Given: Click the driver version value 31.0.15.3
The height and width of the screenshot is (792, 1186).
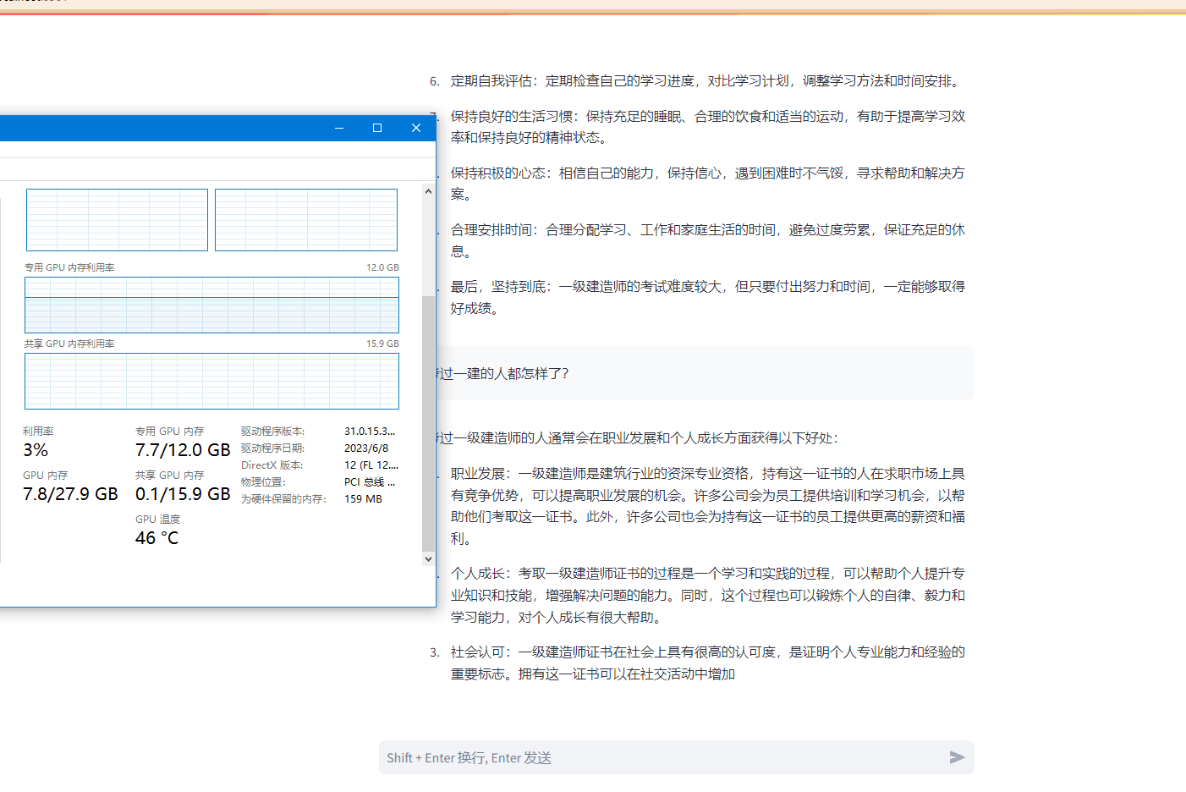Looking at the screenshot, I should 369,432.
